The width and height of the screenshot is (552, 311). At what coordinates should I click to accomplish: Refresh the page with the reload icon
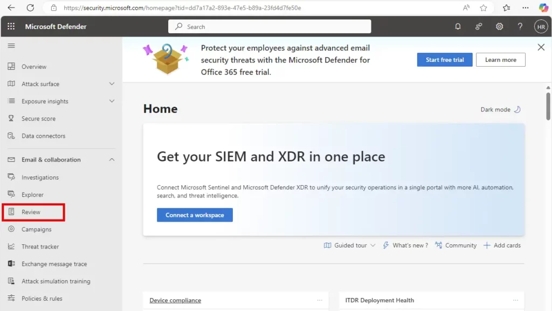click(x=30, y=8)
